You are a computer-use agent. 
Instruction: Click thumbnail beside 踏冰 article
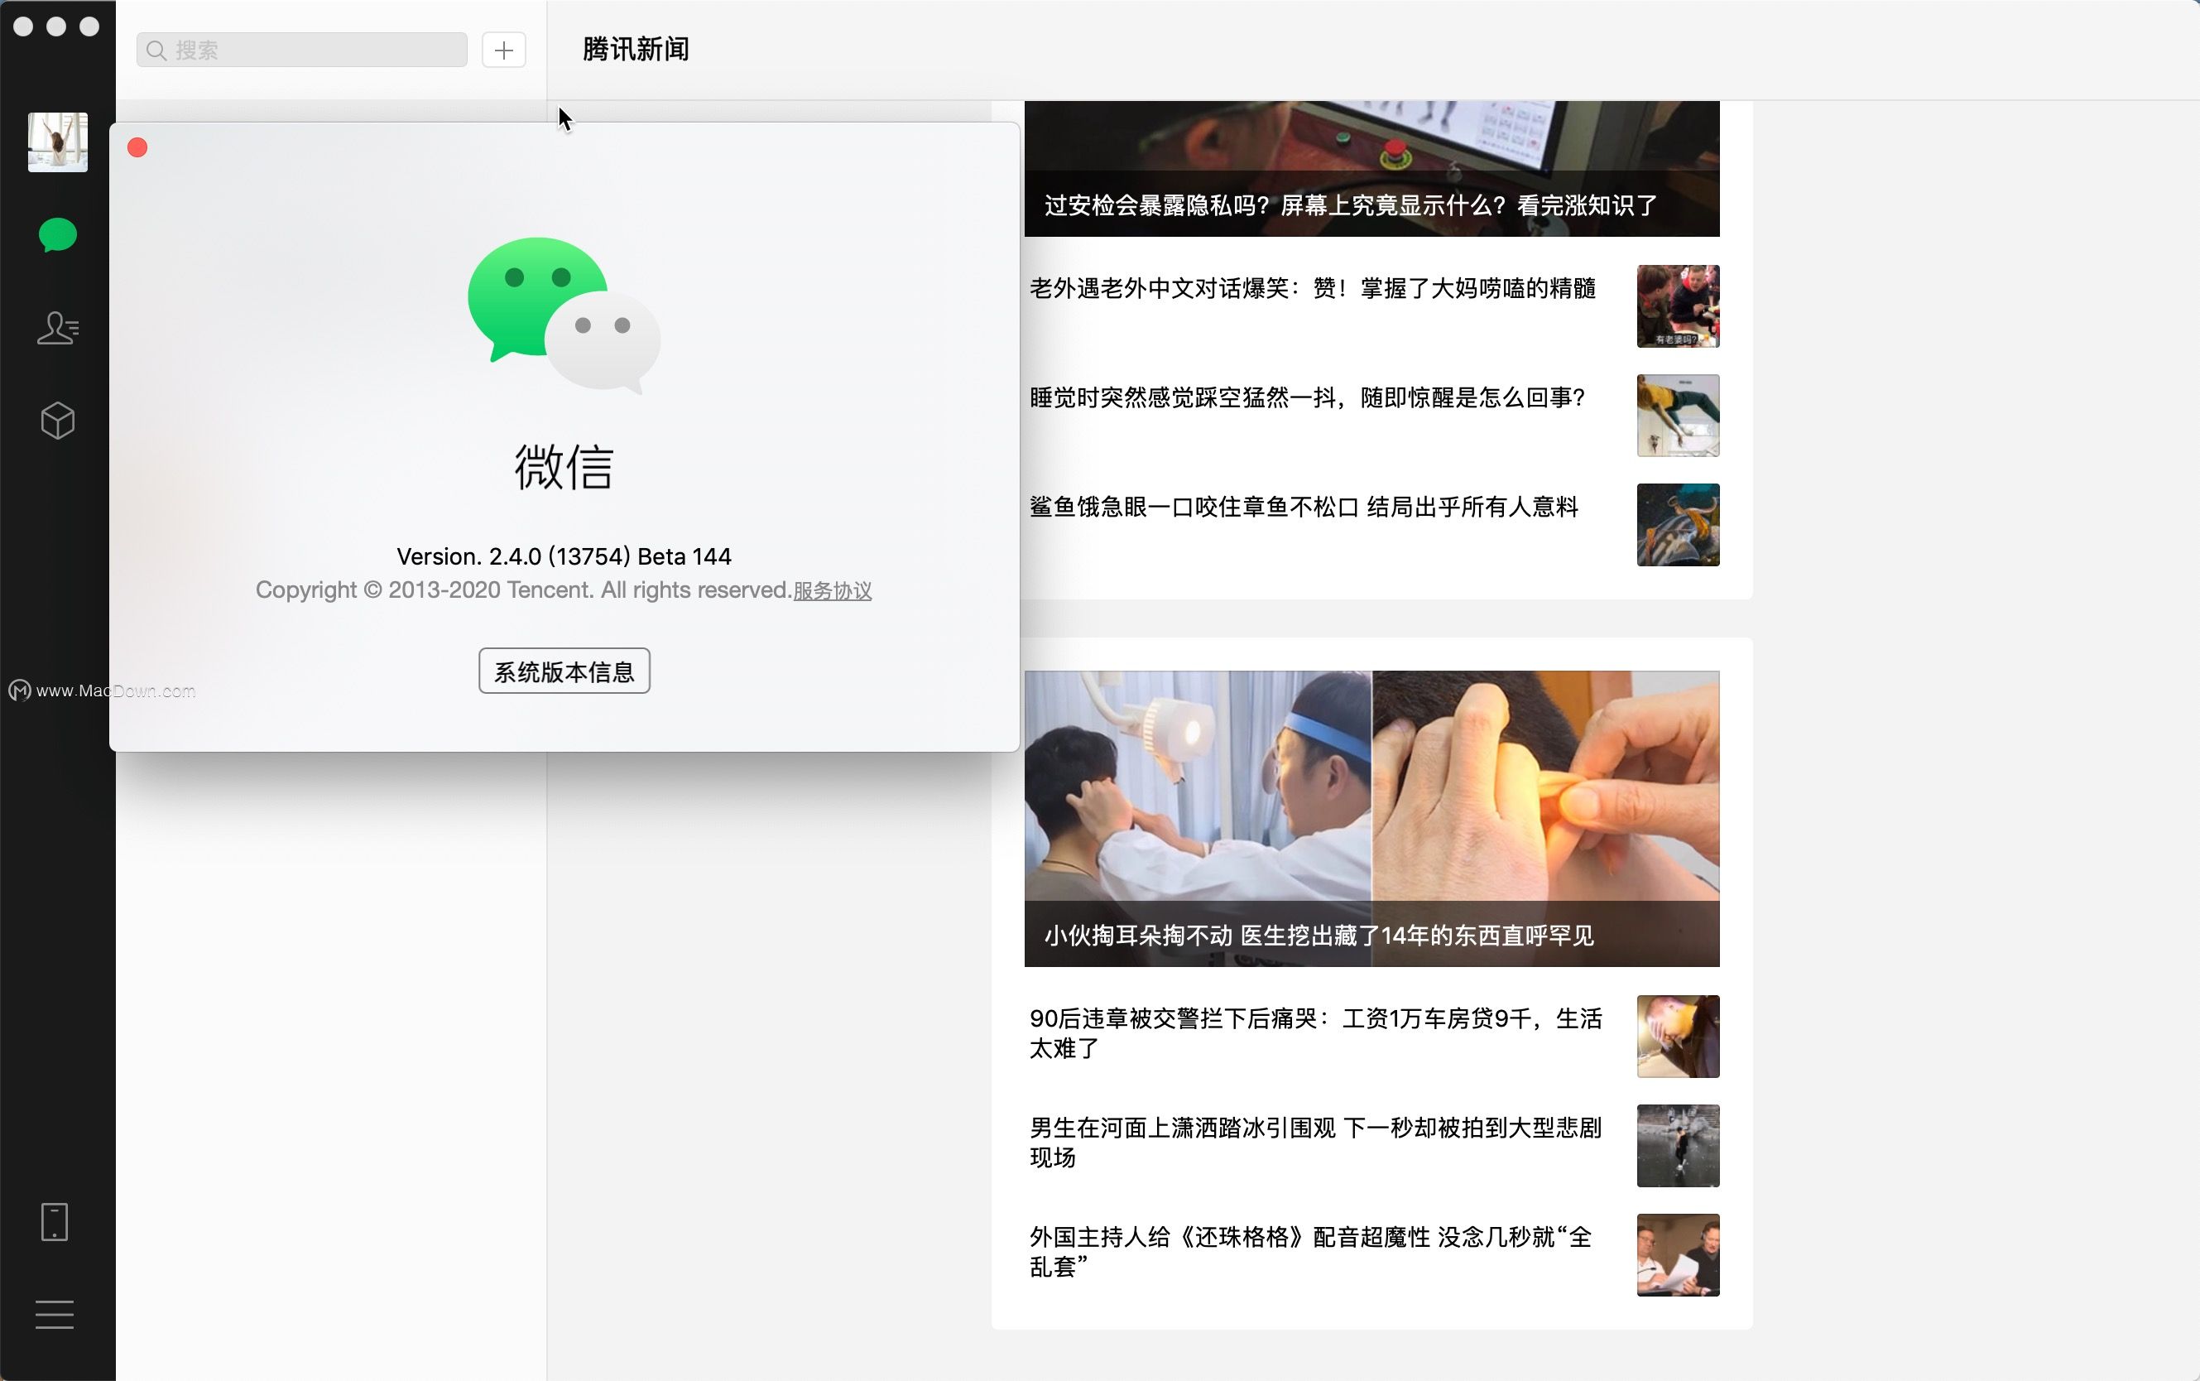tap(1678, 1145)
